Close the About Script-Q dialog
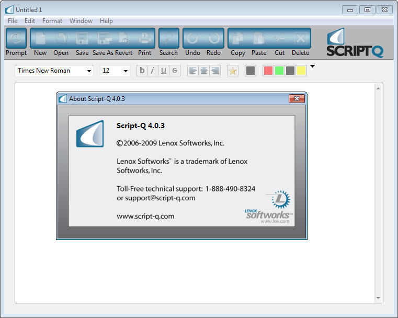 point(297,98)
